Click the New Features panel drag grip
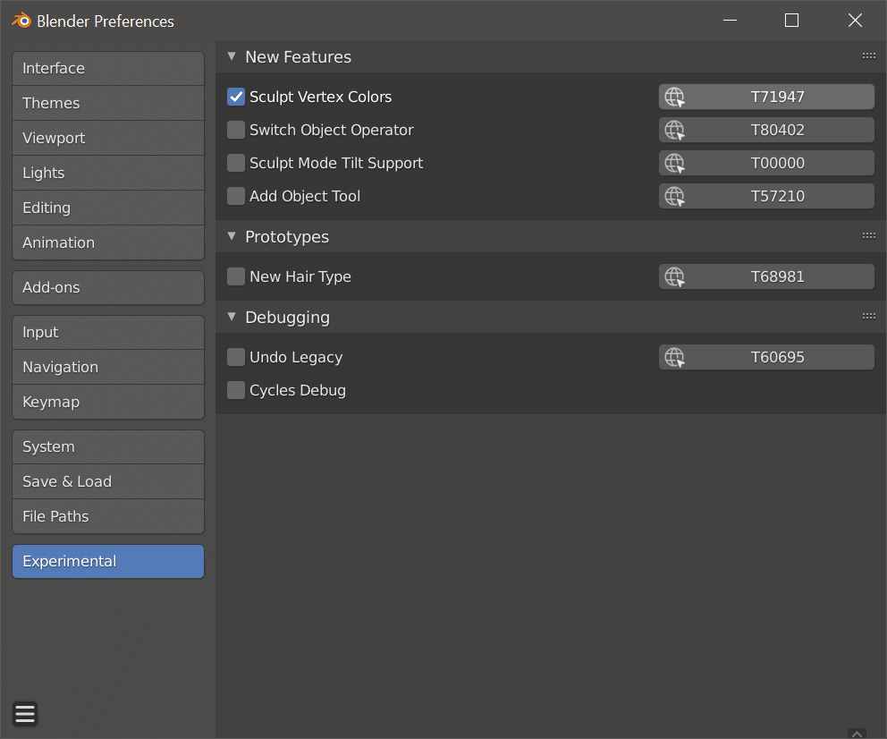Image resolution: width=887 pixels, height=739 pixels. [869, 56]
